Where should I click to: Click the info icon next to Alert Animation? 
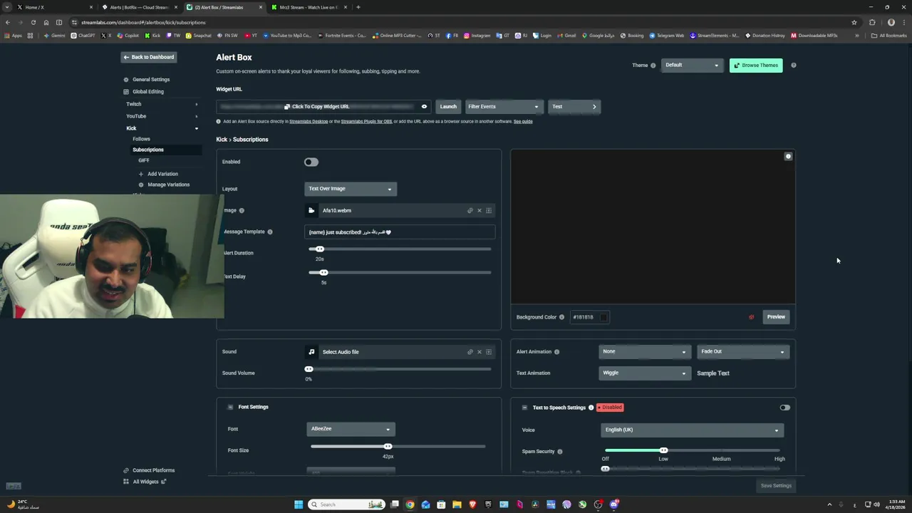(x=556, y=351)
